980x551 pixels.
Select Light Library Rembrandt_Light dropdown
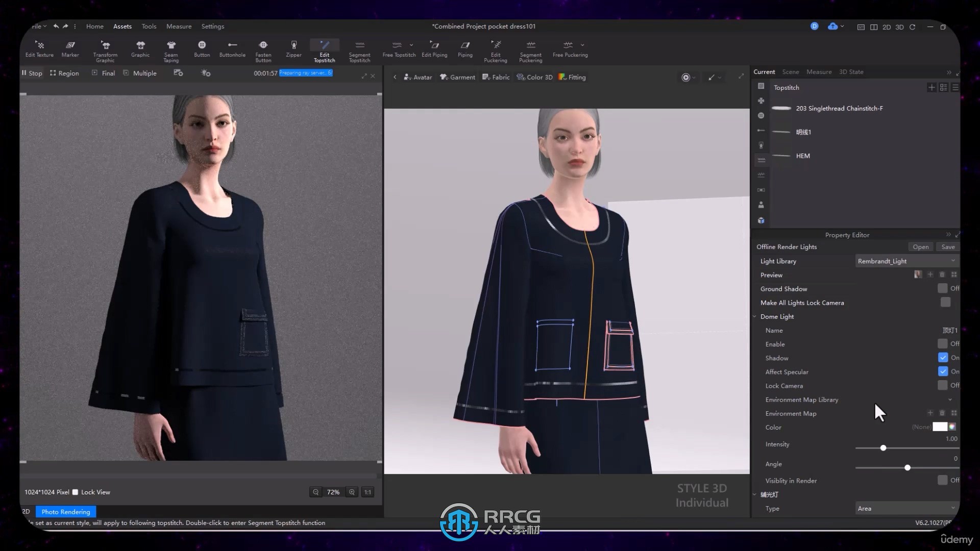(x=905, y=261)
